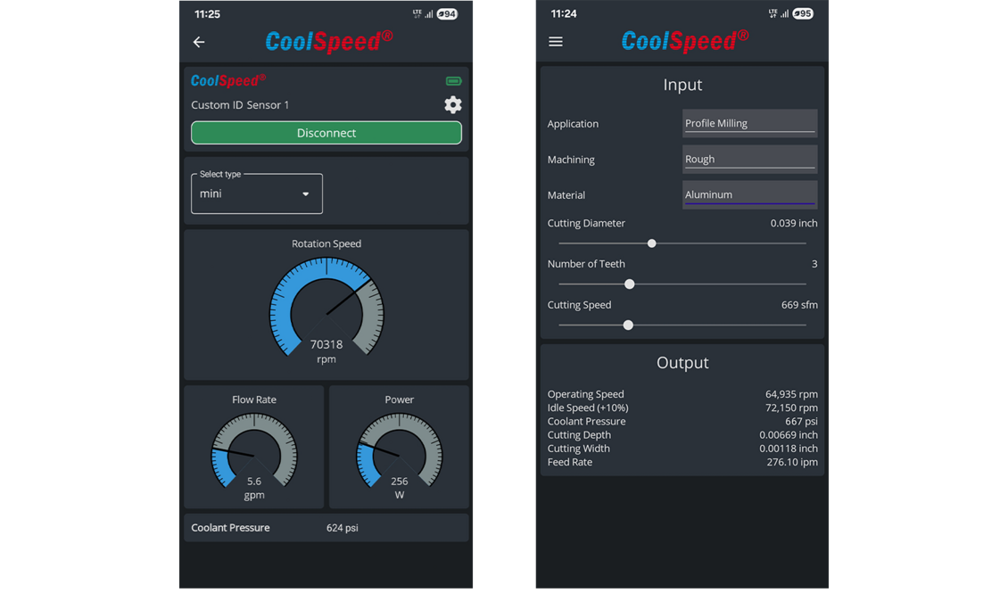Open the hamburger menu
Image resolution: width=1008 pixels, height=593 pixels.
click(x=556, y=42)
